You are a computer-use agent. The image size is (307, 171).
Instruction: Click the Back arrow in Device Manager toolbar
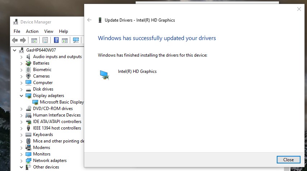point(15,40)
